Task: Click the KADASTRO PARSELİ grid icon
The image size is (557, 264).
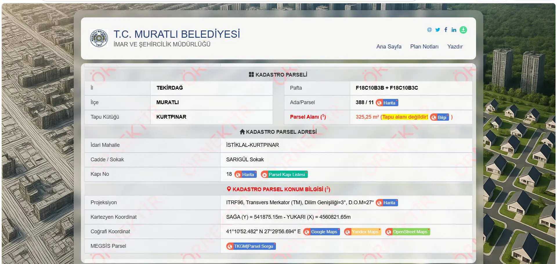Action: (x=251, y=75)
